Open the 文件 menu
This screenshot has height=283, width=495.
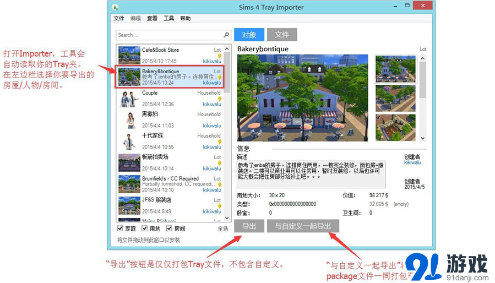point(119,18)
